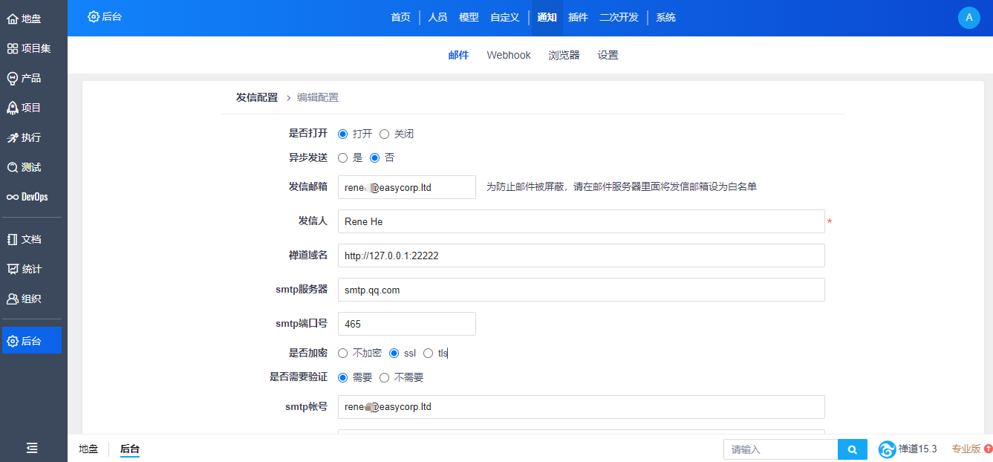Select 不需要 for 是否需要验证
993x462 pixels.
click(384, 378)
